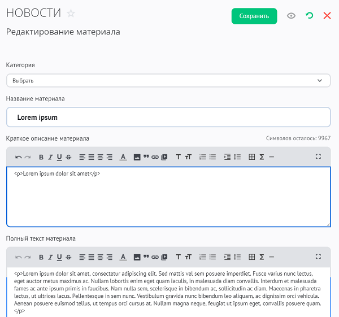This screenshot has height=317, width=339.
Task: Click underline in full text toolbar
Action: tap(59, 257)
